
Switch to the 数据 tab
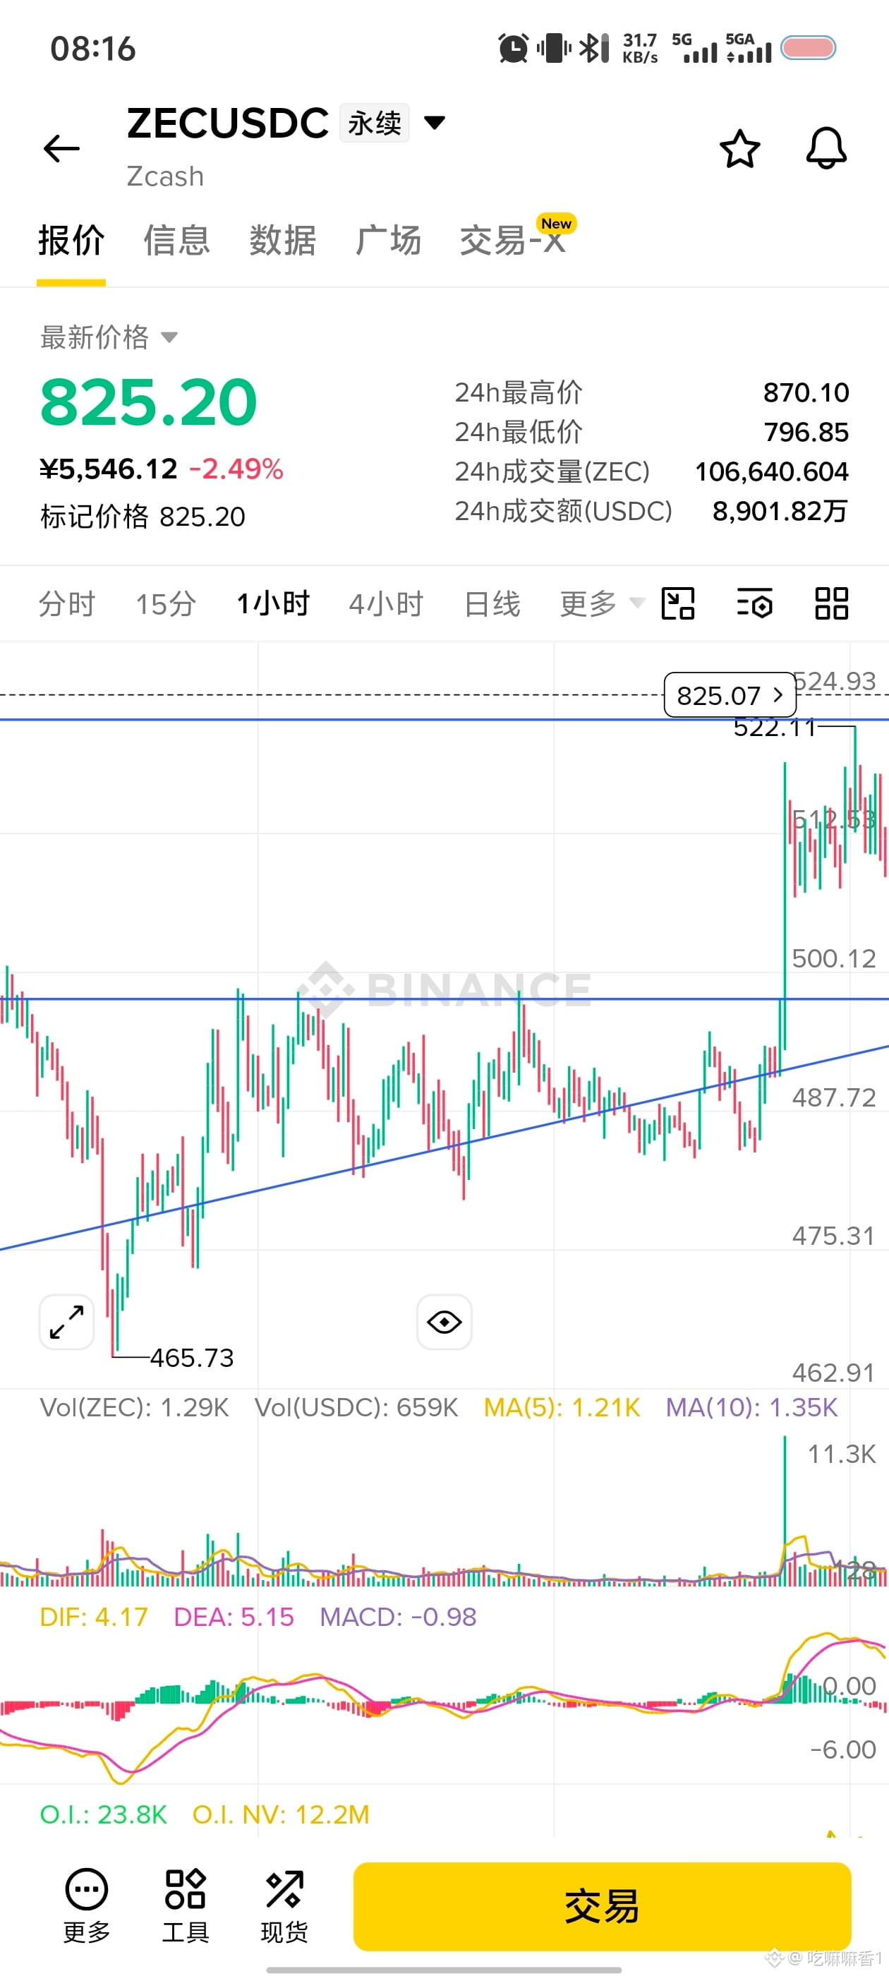click(x=282, y=240)
